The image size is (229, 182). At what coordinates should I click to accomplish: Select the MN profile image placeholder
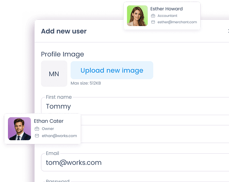pyautogui.click(x=54, y=74)
